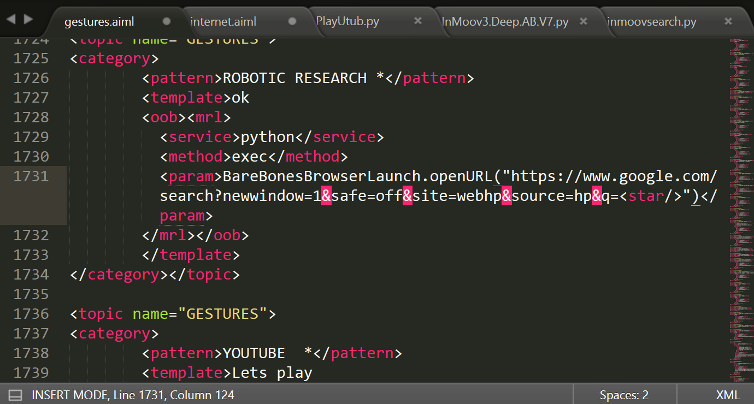Image resolution: width=754 pixels, height=404 pixels.
Task: Click the category tag on line 1737
Action: pyautogui.click(x=115, y=334)
